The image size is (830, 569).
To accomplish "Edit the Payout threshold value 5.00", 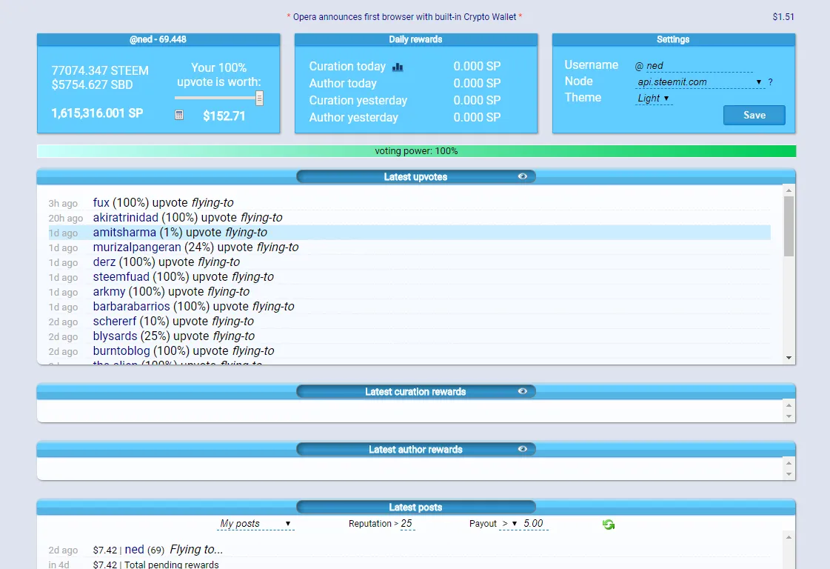I will [535, 524].
